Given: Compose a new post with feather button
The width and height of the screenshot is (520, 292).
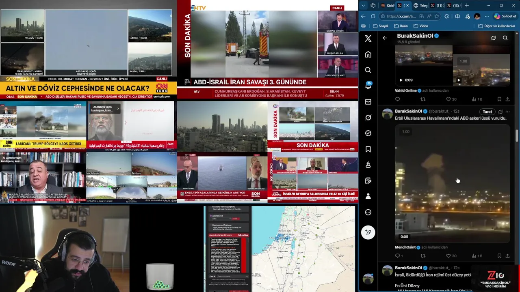Looking at the screenshot, I should click(x=368, y=232).
